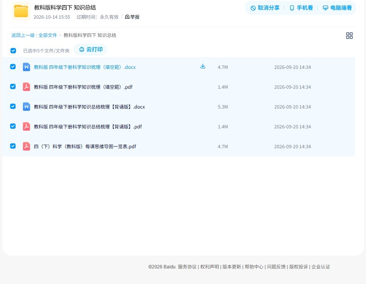This screenshot has height=284, width=366.
Task: Open 教科版 四年级下册科学知识梳理（填空题）.pdf file name
Action: [83, 87]
